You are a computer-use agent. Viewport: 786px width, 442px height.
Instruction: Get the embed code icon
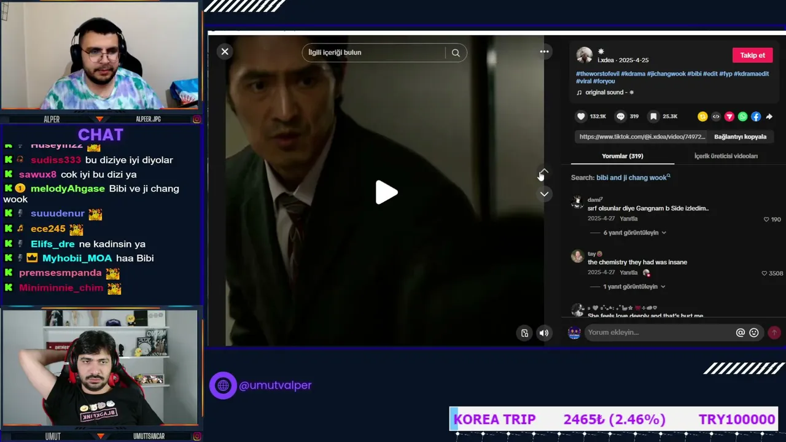click(716, 117)
